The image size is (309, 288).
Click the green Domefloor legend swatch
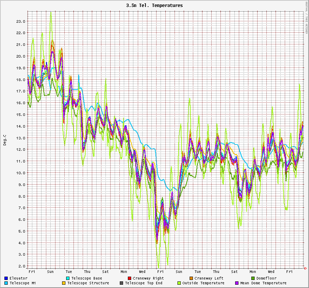click(253, 278)
